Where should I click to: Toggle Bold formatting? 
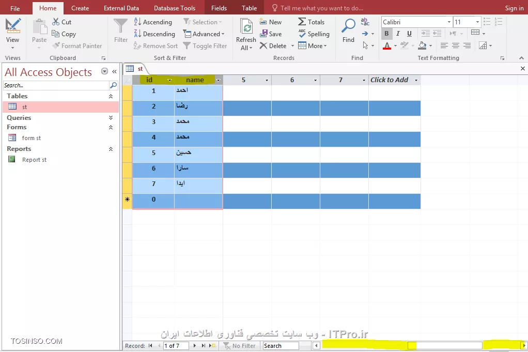(x=386, y=33)
